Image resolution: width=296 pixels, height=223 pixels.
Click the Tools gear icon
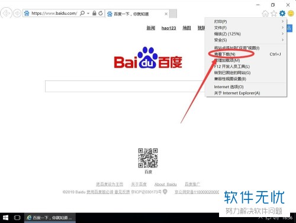point(282,14)
